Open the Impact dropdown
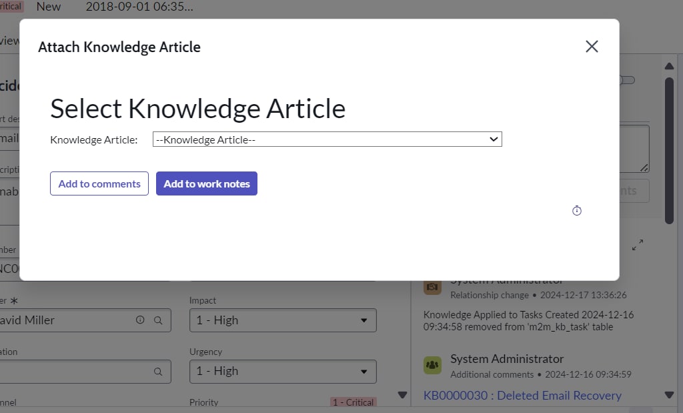683x413 pixels. (x=283, y=320)
